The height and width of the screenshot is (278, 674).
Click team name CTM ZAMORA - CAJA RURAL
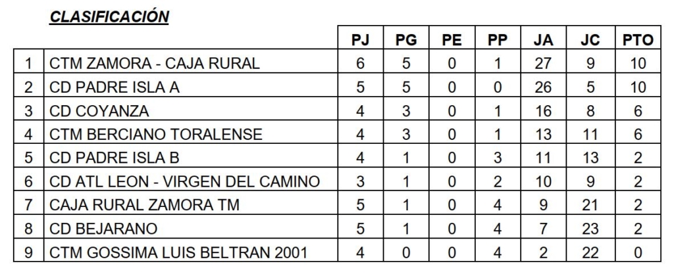click(155, 64)
